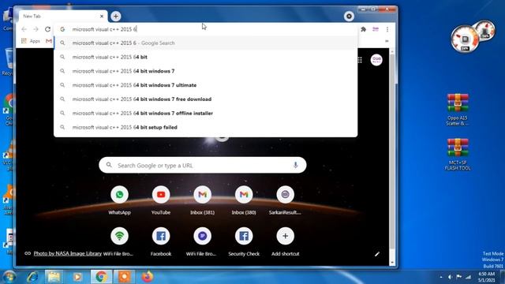Select suggestion '64 bit windows 7 offline installer'
Image resolution: width=505 pixels, height=284 pixels.
205,113
